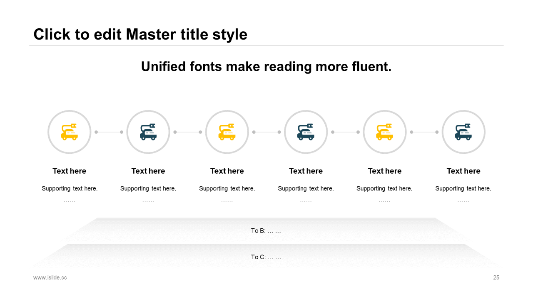Click the 'Unified fonts make reading more fluent' heading

click(x=266, y=66)
